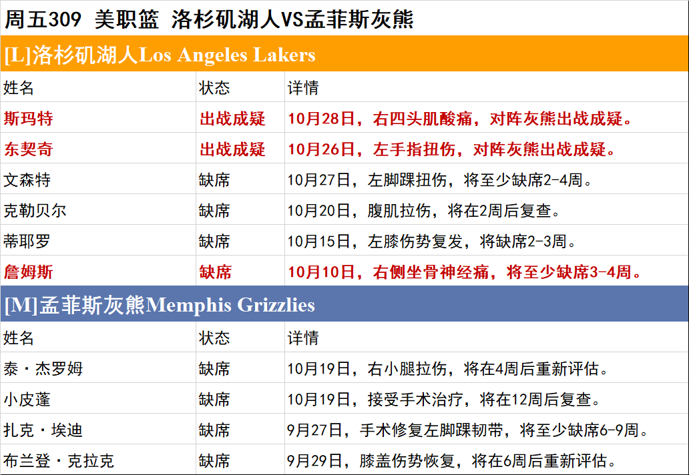
Task: Click 詹姆斯's detail about 右侧坐骨神经痛
Action: click(x=465, y=272)
